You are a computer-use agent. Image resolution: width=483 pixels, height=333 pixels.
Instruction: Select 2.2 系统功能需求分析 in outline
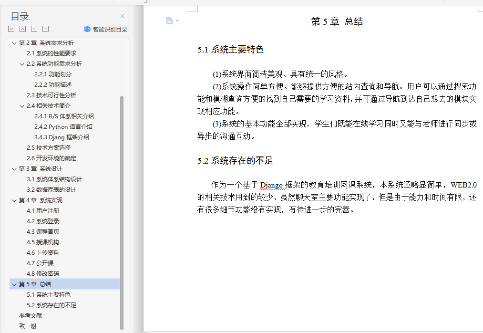(x=54, y=64)
